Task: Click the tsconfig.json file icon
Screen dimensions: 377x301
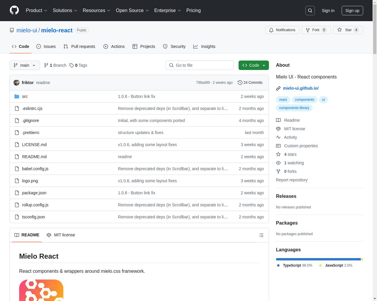Action: tap(17, 217)
